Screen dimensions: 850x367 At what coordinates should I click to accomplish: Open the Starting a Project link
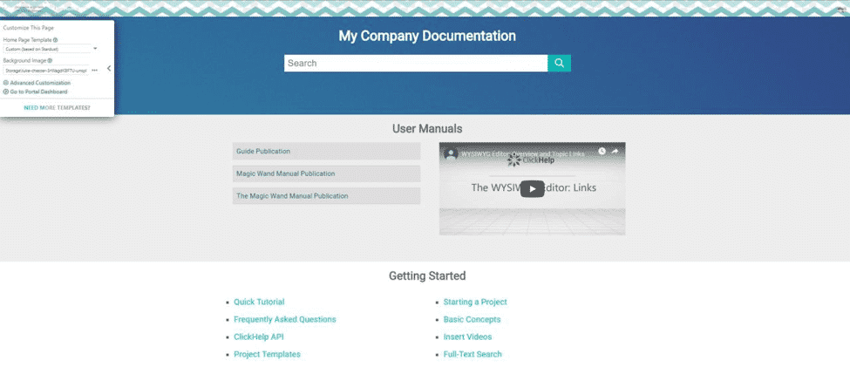(x=475, y=302)
